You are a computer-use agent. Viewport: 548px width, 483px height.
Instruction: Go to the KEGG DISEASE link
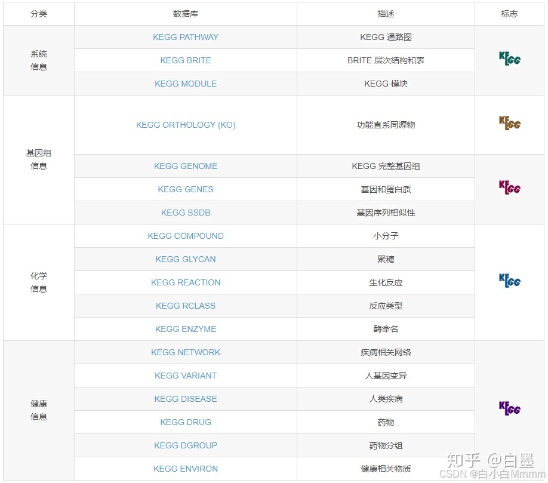point(186,399)
